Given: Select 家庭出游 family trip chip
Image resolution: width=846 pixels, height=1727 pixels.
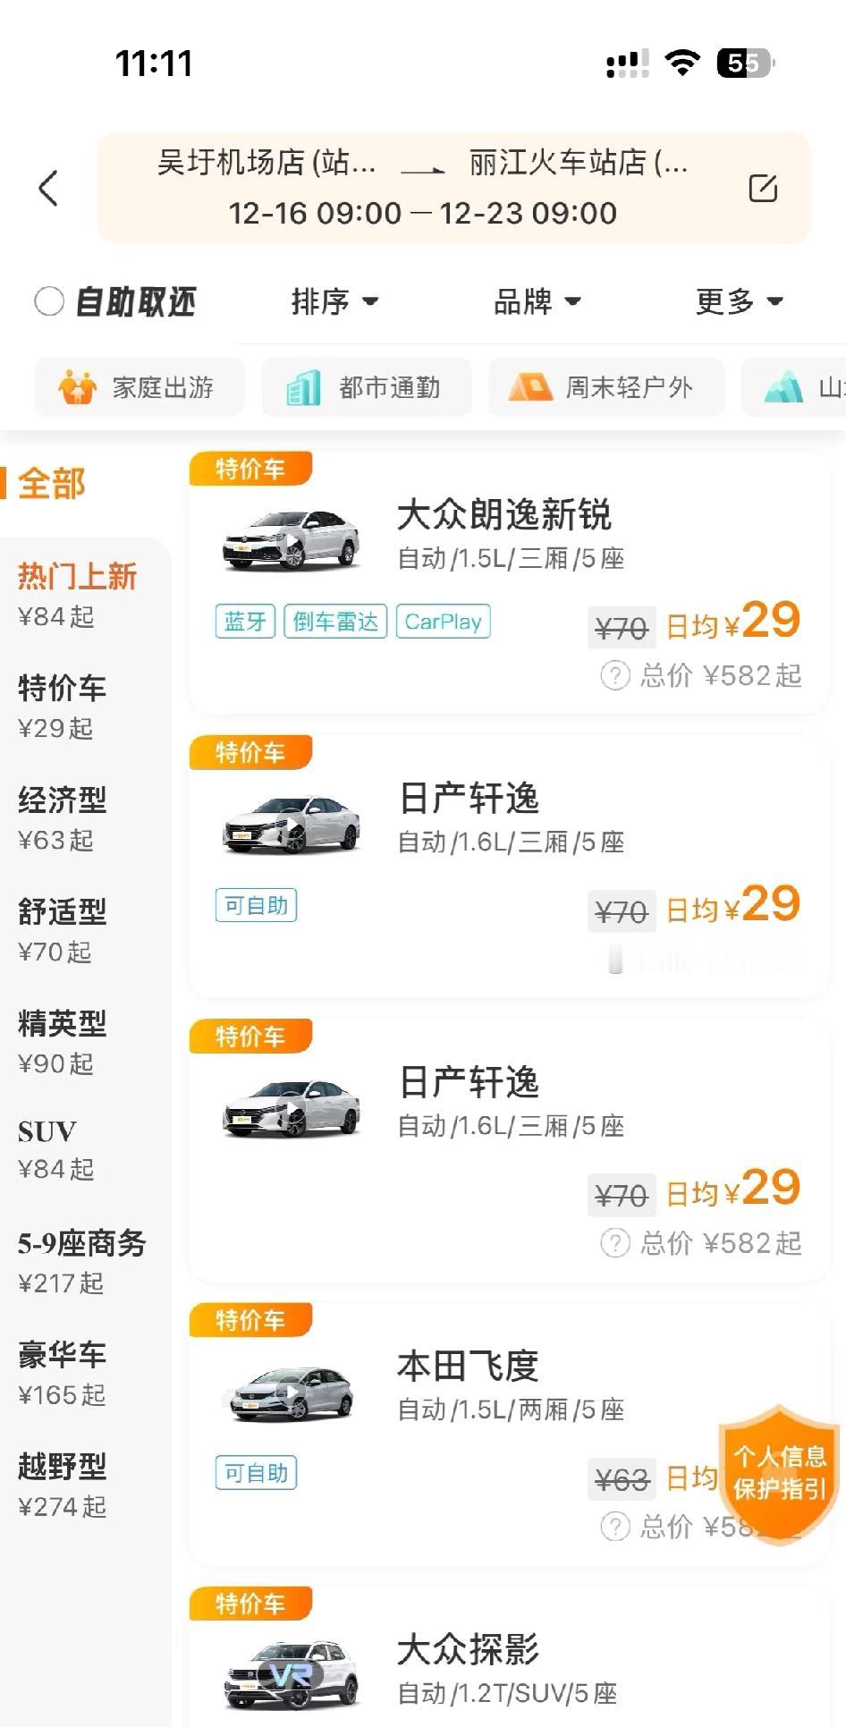Looking at the screenshot, I should (139, 387).
